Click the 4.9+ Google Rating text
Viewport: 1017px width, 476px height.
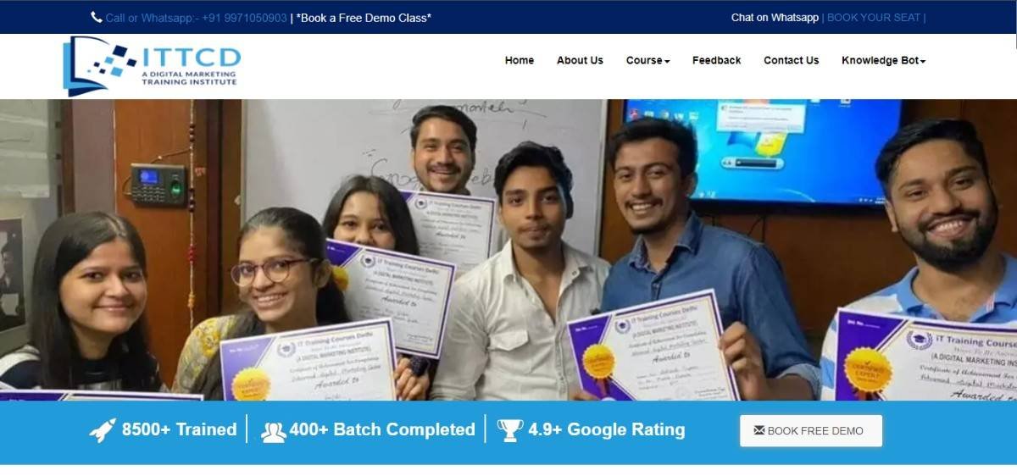(606, 429)
